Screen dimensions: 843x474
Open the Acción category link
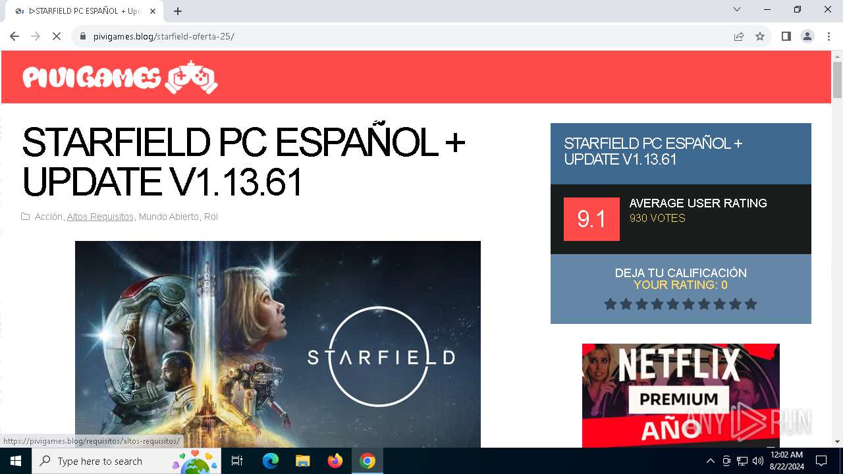[48, 217]
